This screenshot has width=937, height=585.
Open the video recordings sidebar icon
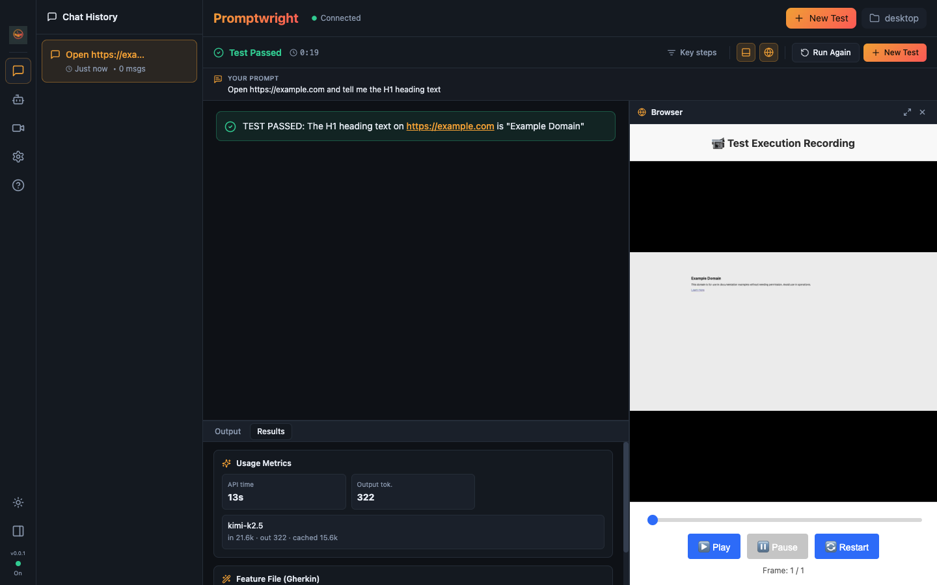click(18, 128)
